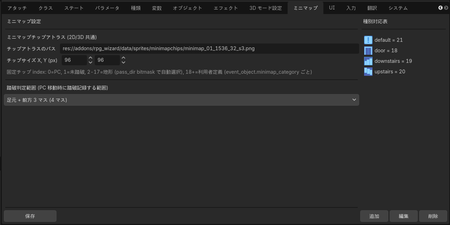Click the ミニマップ設定 heading

pyautogui.click(x=24, y=21)
